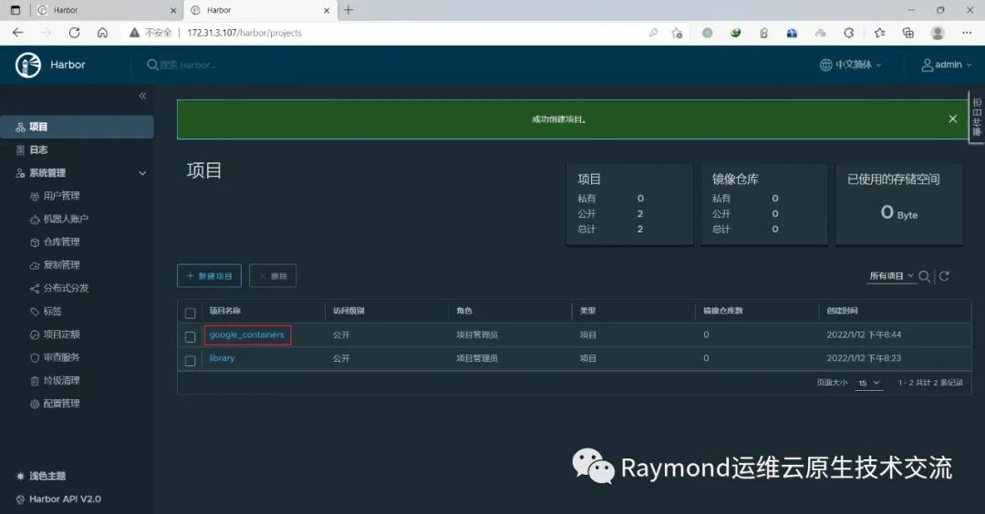Open the favorites list icon
985x514 pixels.
tap(879, 33)
